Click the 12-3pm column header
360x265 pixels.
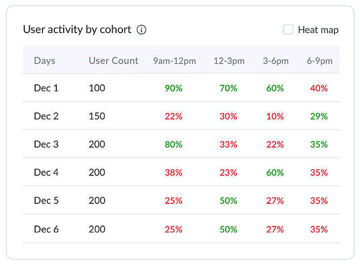pyautogui.click(x=229, y=61)
